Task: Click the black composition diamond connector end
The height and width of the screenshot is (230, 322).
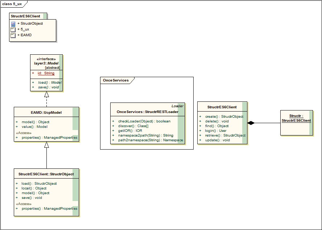Action: click(x=251, y=123)
